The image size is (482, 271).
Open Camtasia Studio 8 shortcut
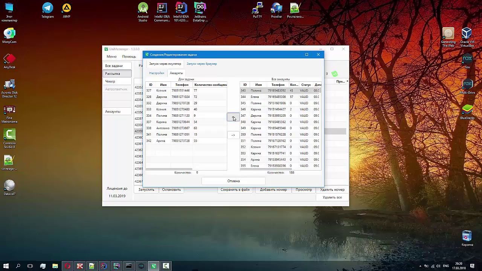pyautogui.click(x=9, y=139)
